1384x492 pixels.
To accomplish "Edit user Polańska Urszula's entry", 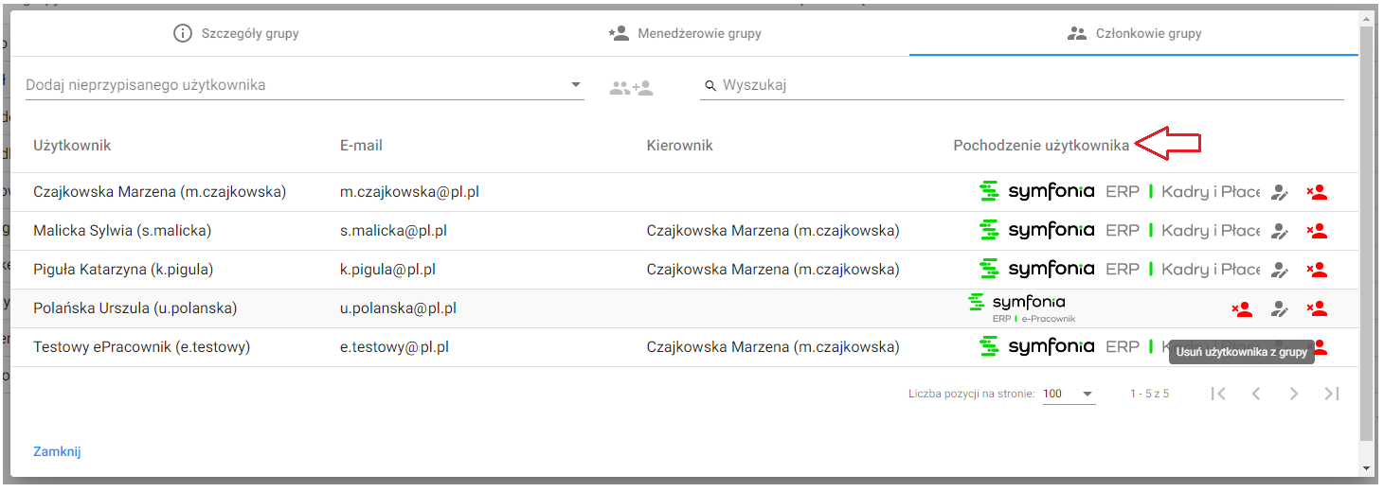I will [1280, 308].
